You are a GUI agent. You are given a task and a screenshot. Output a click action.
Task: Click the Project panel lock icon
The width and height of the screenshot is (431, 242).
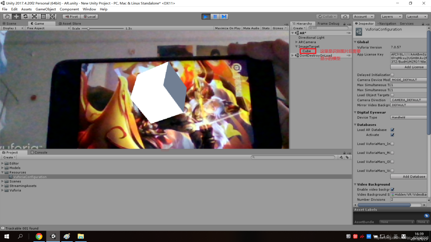(x=345, y=153)
